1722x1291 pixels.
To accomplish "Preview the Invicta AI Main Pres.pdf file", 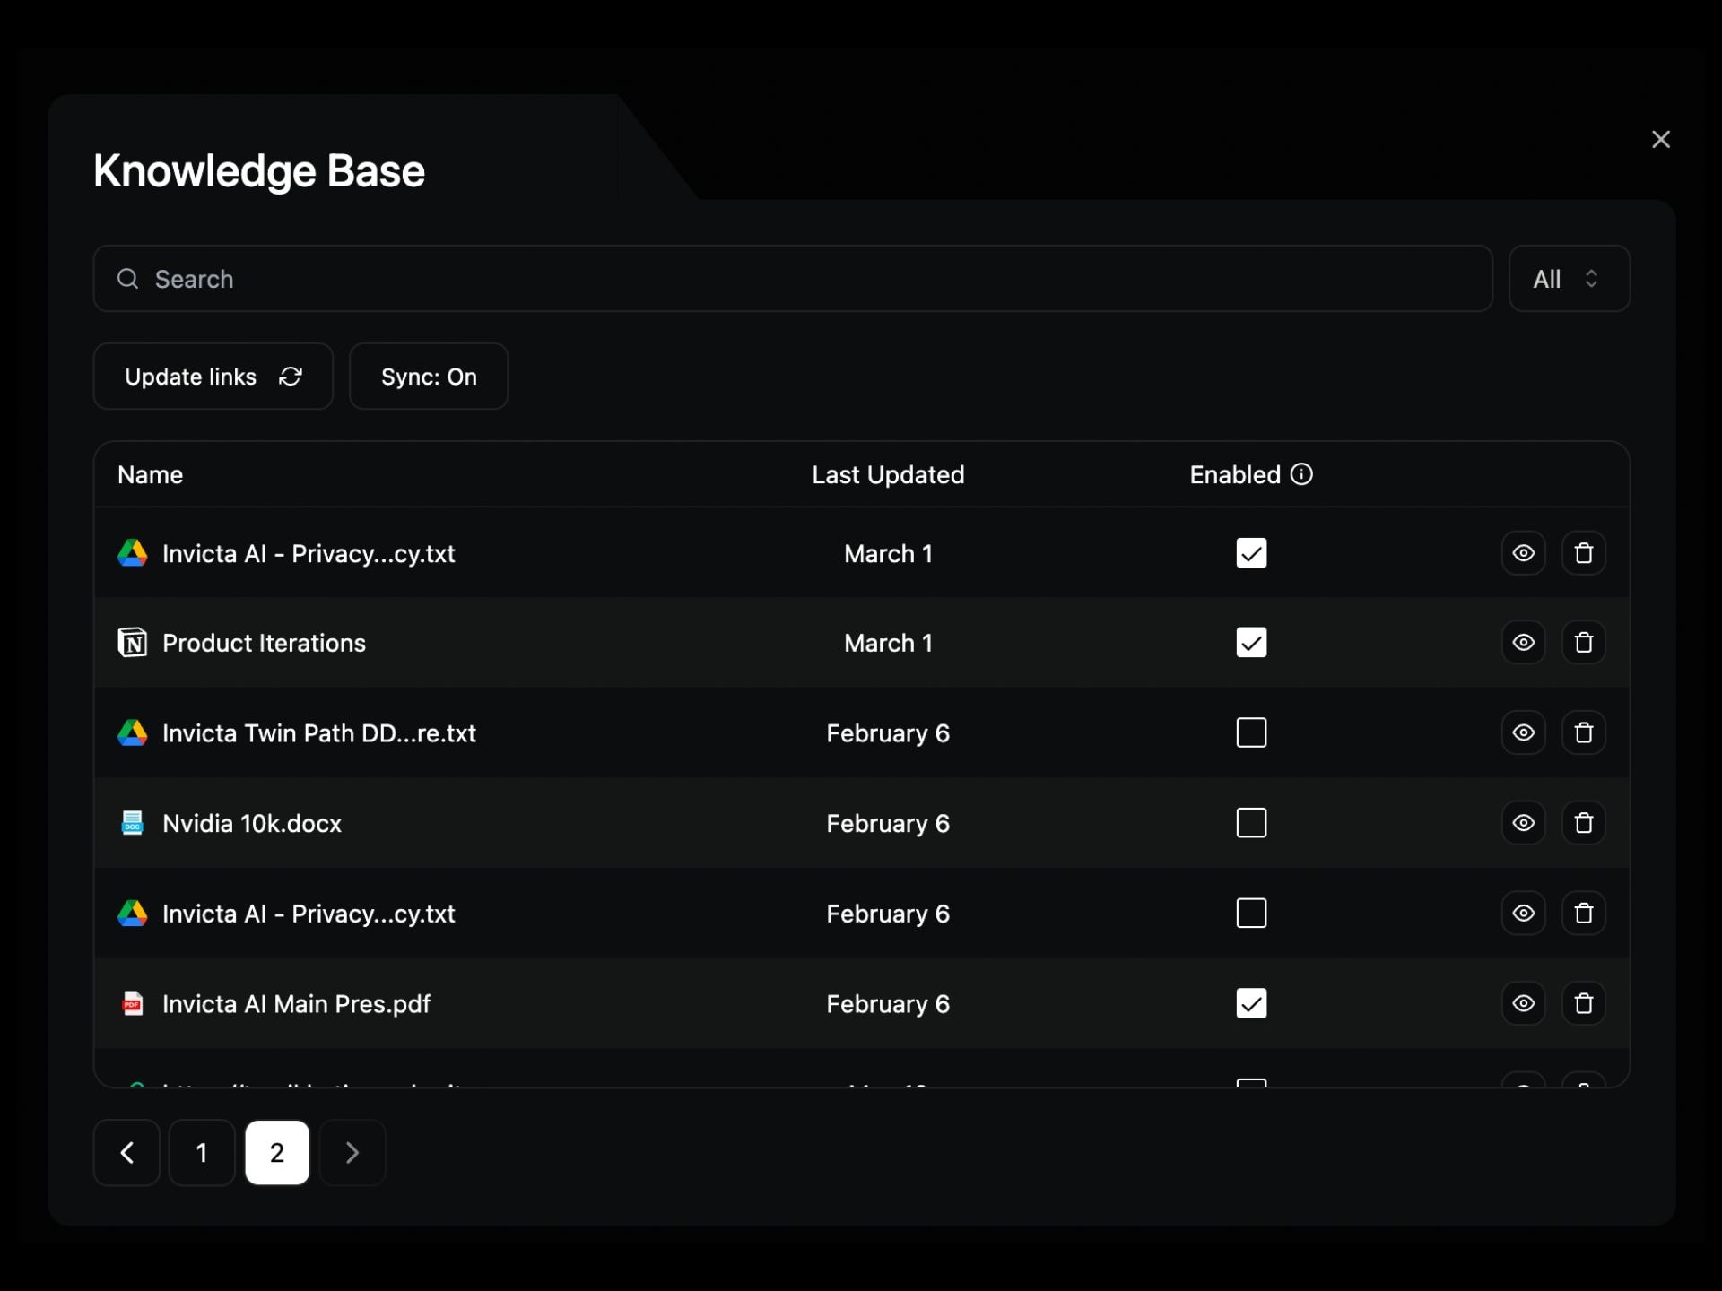I will click(1524, 1003).
